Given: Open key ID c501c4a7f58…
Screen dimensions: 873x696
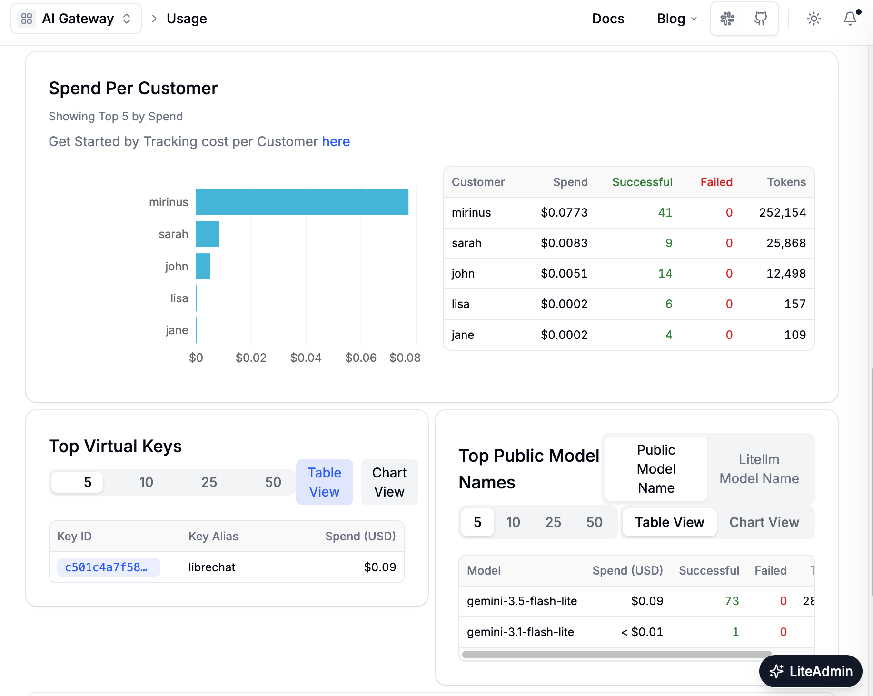Looking at the screenshot, I should 109,567.
